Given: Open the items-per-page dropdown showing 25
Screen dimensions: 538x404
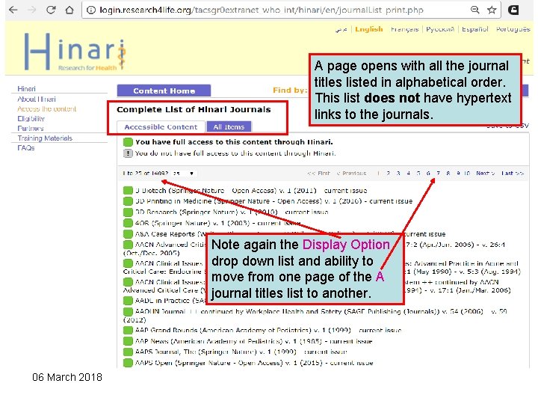Looking at the screenshot, I should (x=183, y=174).
